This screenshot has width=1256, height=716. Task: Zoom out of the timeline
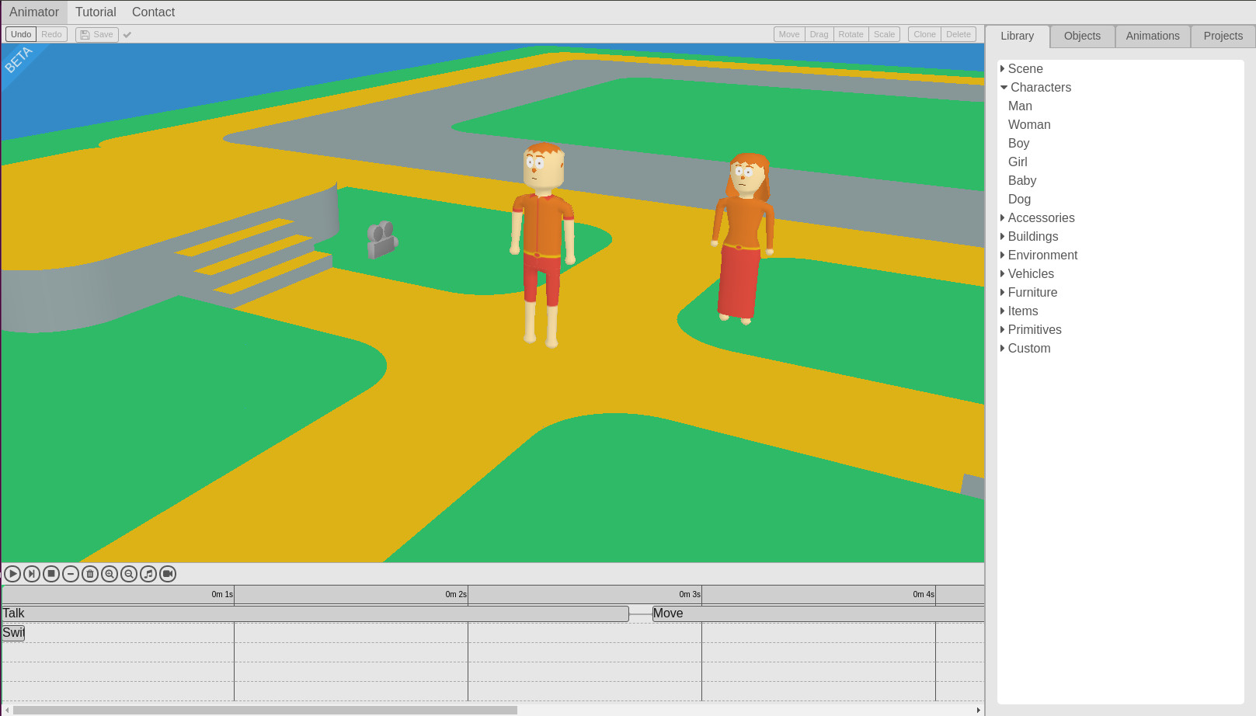128,574
